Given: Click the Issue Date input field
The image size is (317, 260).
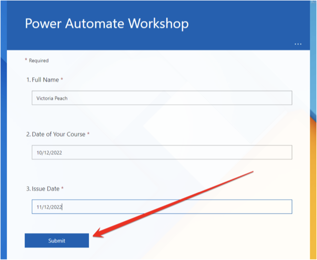Looking at the screenshot, I should coord(162,207).
